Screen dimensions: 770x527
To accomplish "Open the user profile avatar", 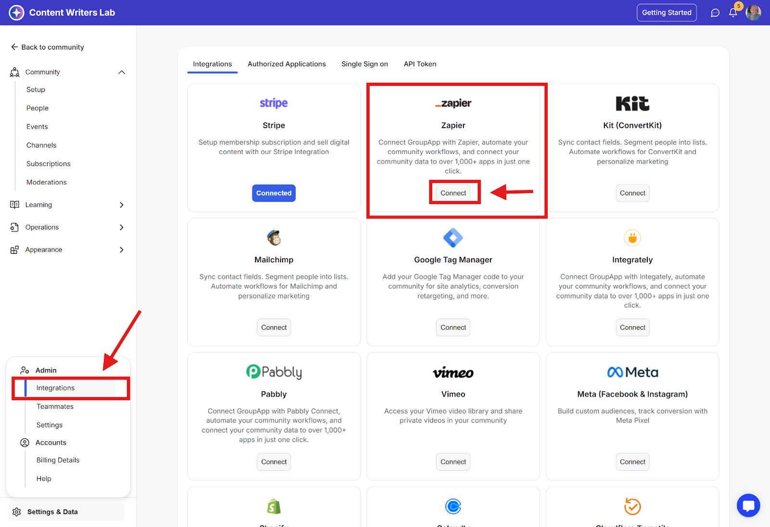I will (x=753, y=13).
